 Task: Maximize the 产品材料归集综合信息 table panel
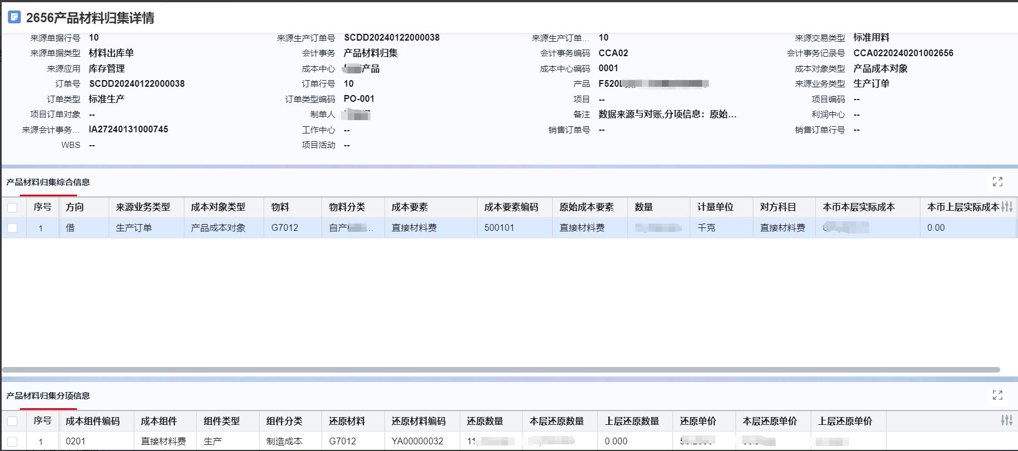coord(997,182)
